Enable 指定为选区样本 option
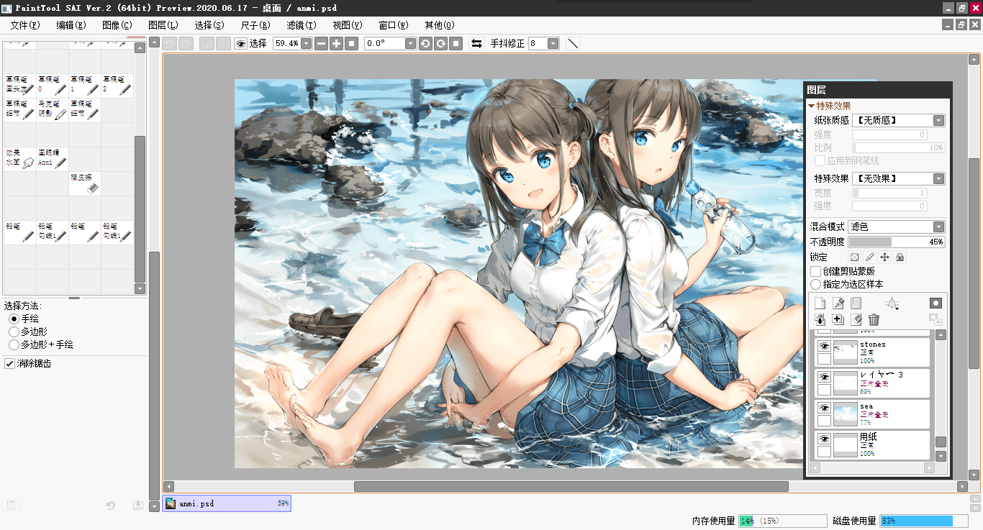This screenshot has height=530, width=983. click(815, 284)
